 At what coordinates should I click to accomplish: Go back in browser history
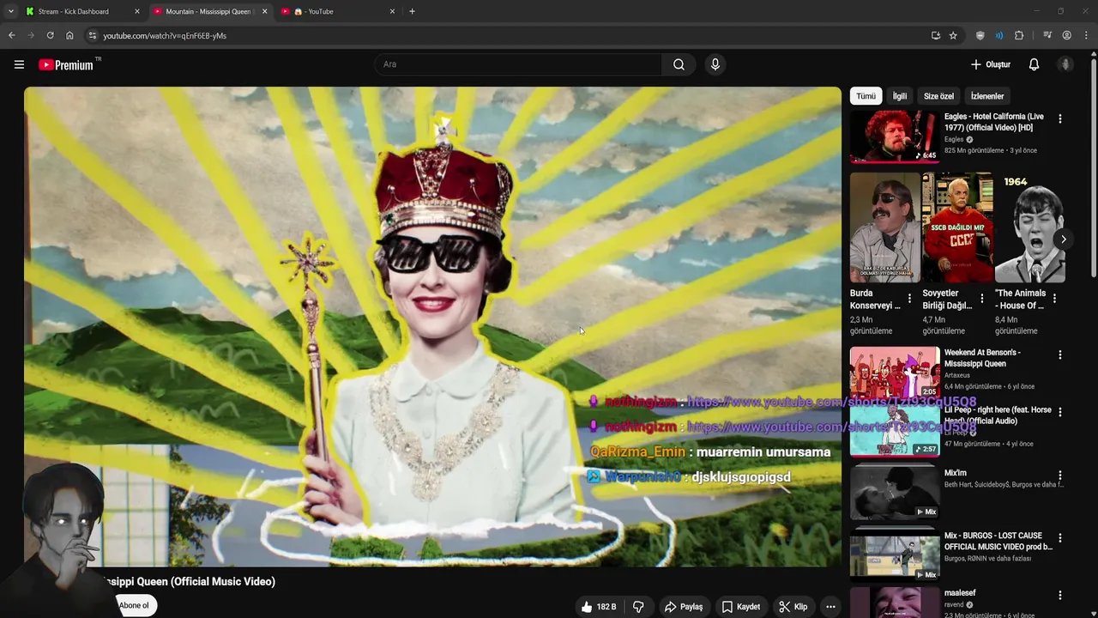[x=11, y=35]
